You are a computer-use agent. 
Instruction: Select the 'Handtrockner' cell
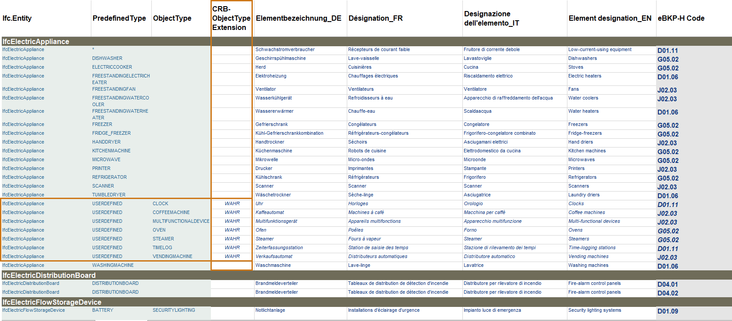[270, 142]
